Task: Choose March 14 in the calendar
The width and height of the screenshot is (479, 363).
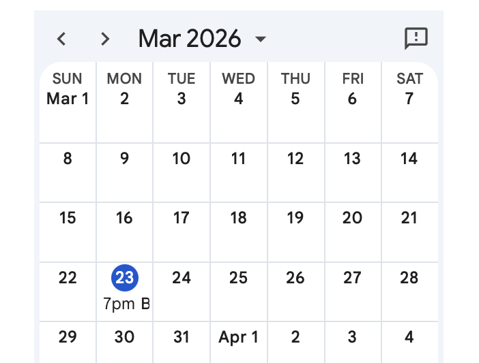Action: [409, 159]
